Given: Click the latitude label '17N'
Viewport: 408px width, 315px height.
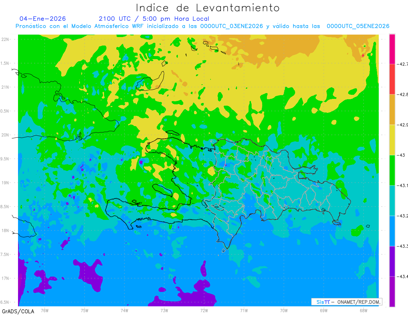Looking at the screenshot, I should click(5, 278).
